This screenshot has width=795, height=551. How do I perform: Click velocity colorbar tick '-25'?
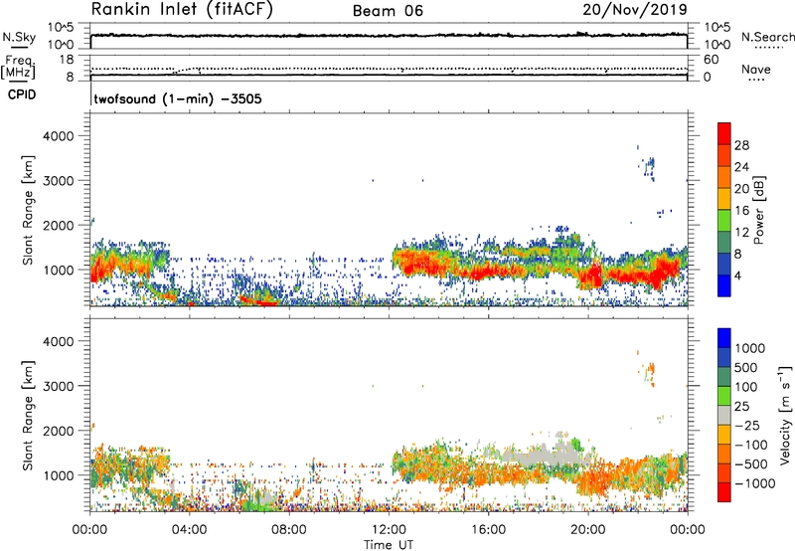coord(747,426)
